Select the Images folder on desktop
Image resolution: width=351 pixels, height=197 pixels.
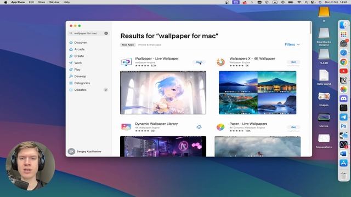coord(324,99)
